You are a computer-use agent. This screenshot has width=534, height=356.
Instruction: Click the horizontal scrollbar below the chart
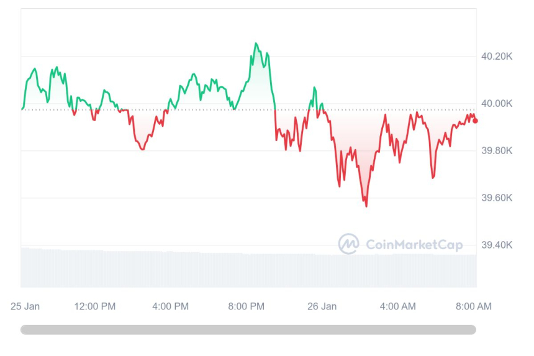tap(248, 330)
